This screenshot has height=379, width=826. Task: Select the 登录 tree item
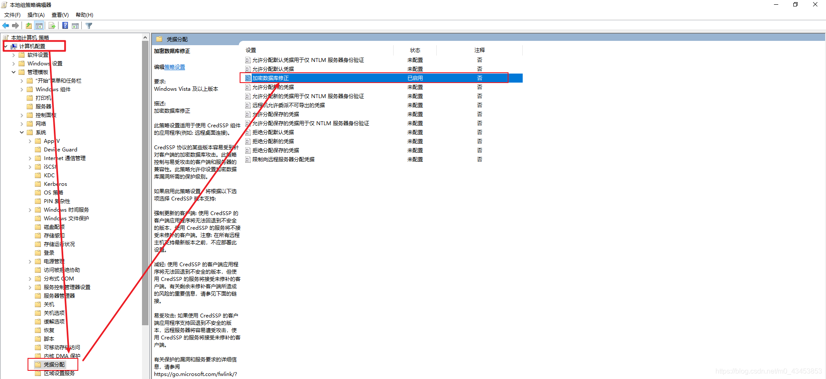49,253
